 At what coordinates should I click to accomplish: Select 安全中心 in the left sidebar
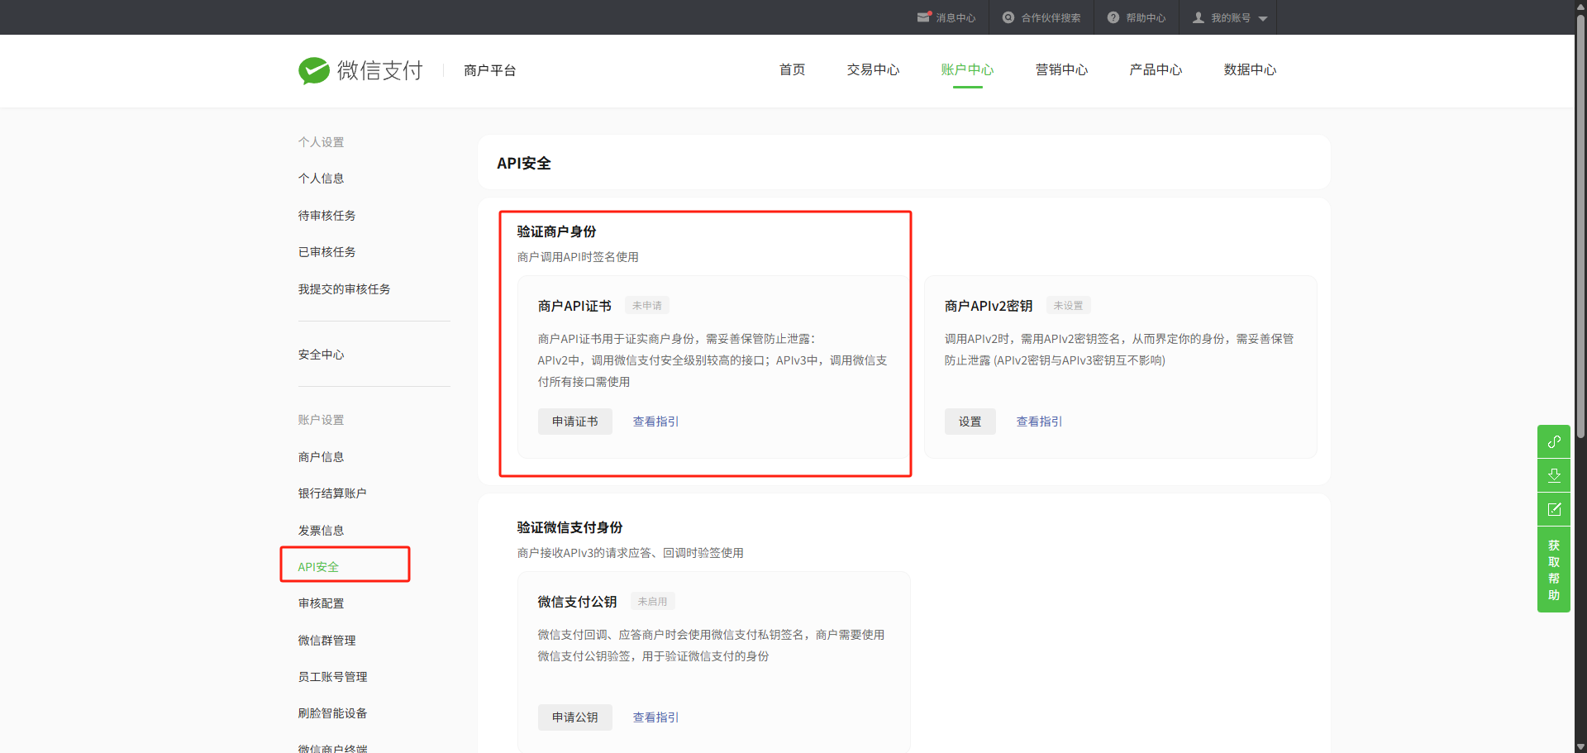[x=321, y=355]
